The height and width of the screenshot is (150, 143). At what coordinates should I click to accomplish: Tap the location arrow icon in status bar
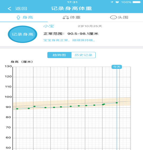click(x=112, y=2)
